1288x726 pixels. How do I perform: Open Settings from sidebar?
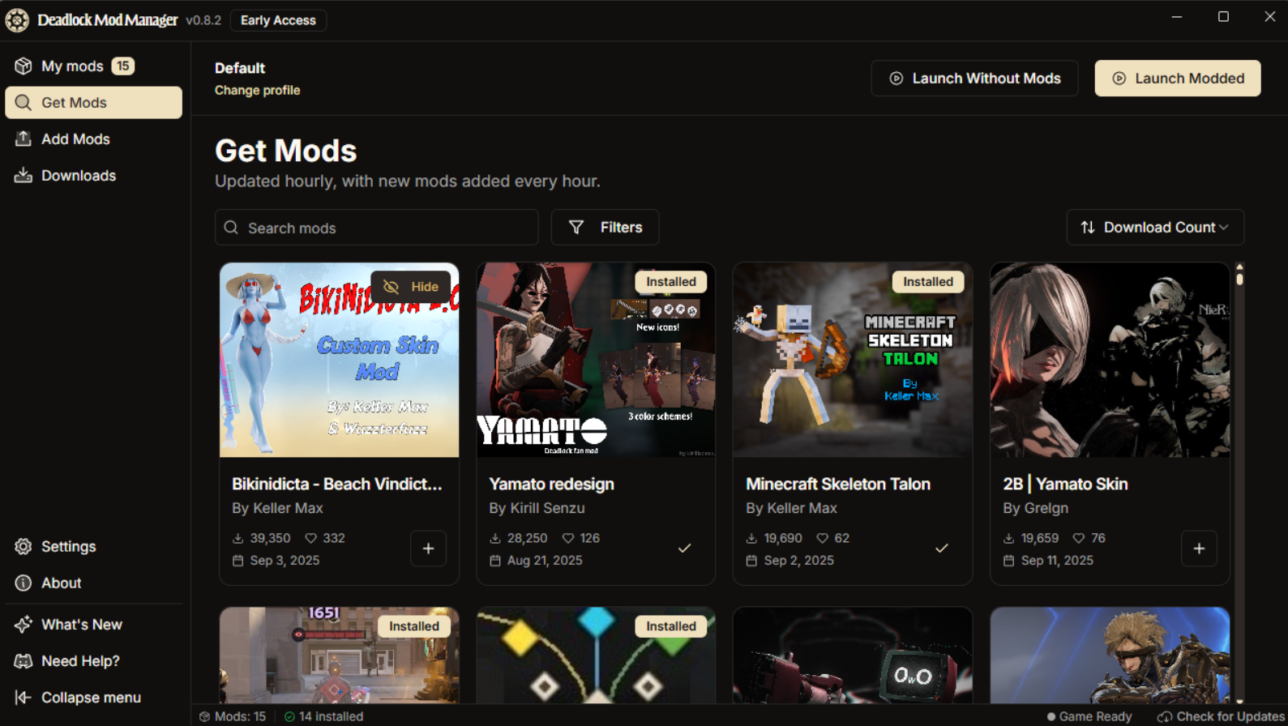point(93,546)
